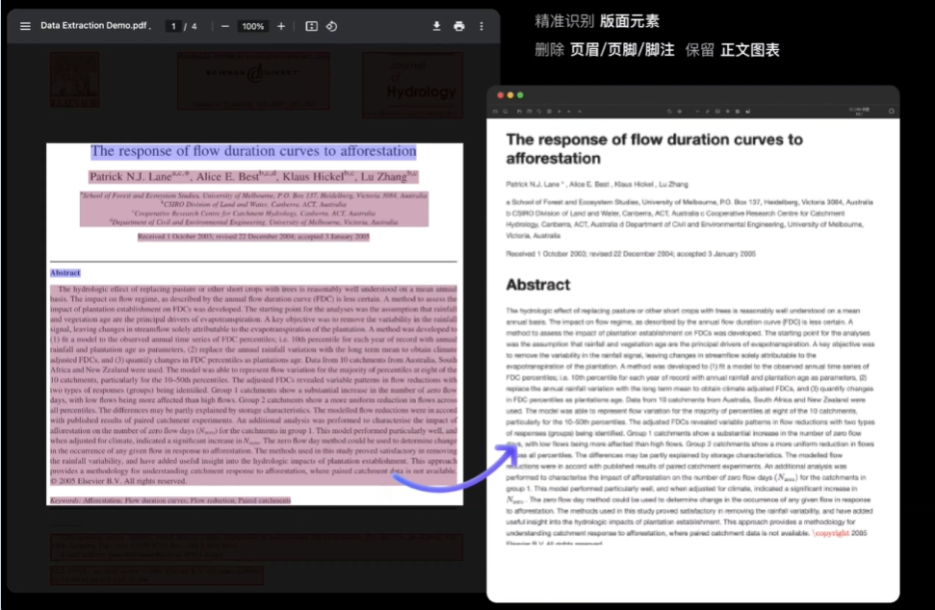Click the highlighted PDF title about afforestation

[x=253, y=151]
